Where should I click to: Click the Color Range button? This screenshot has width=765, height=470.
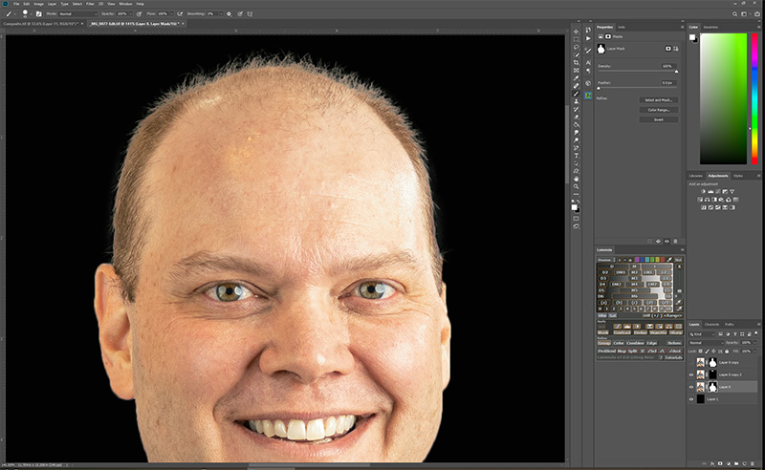tap(659, 110)
